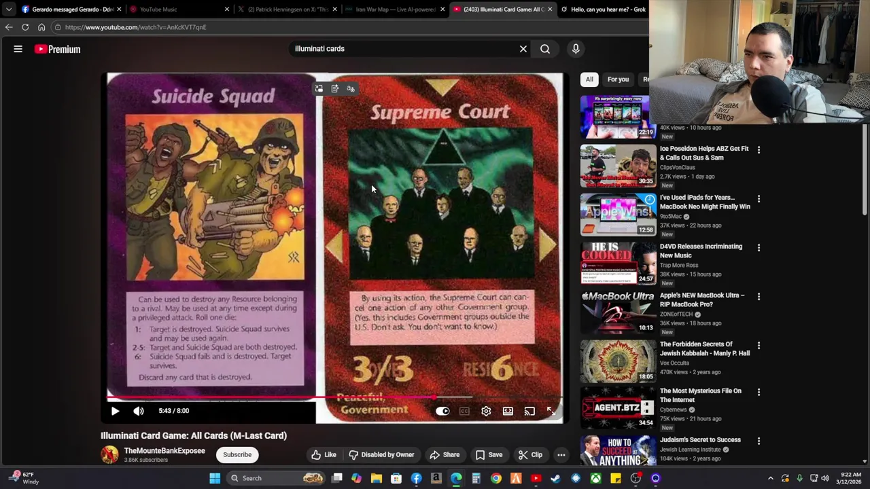Reload the YouTube page
The height and width of the screenshot is (489, 870).
point(25,27)
